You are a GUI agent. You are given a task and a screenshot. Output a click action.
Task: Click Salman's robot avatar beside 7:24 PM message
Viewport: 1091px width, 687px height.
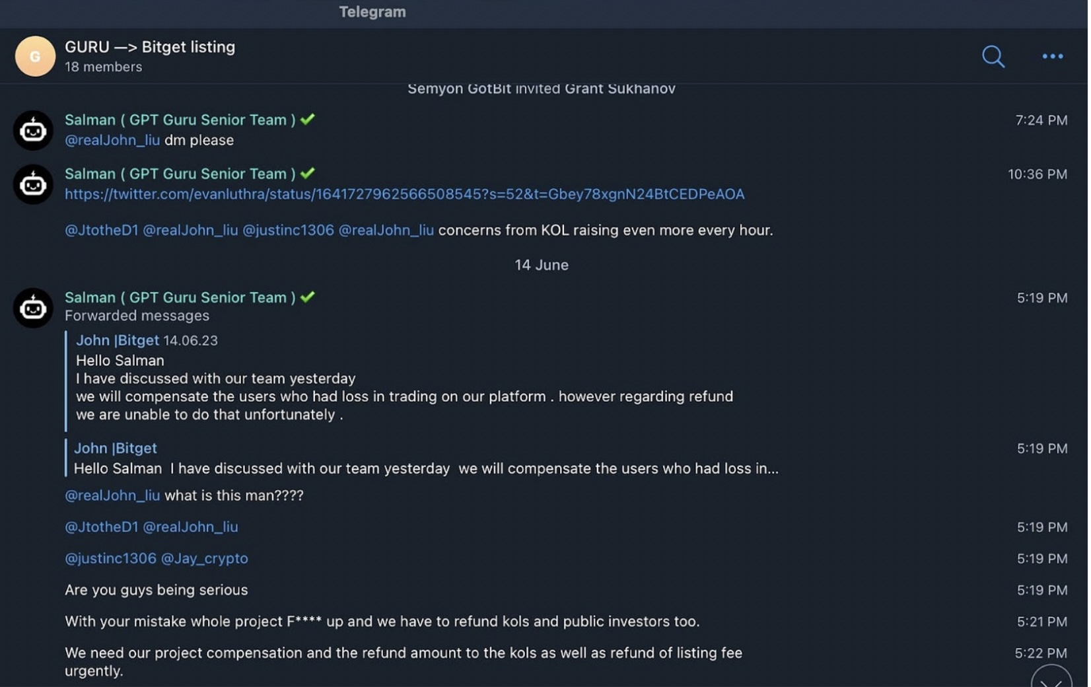(33, 130)
